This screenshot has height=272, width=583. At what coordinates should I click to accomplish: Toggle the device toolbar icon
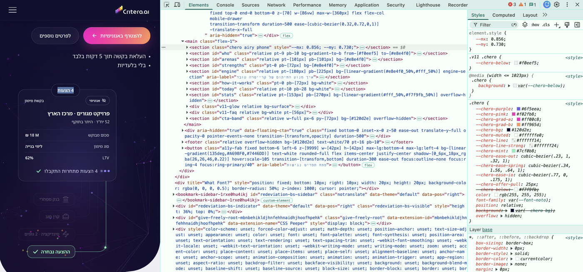point(177,5)
